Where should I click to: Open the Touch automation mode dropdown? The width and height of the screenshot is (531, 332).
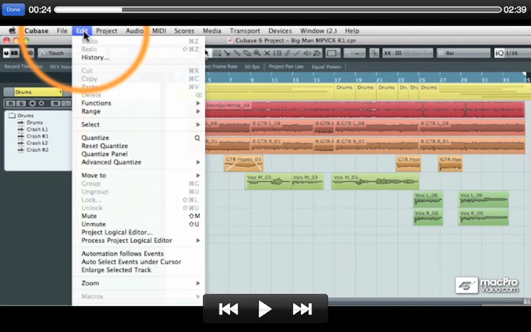click(54, 53)
